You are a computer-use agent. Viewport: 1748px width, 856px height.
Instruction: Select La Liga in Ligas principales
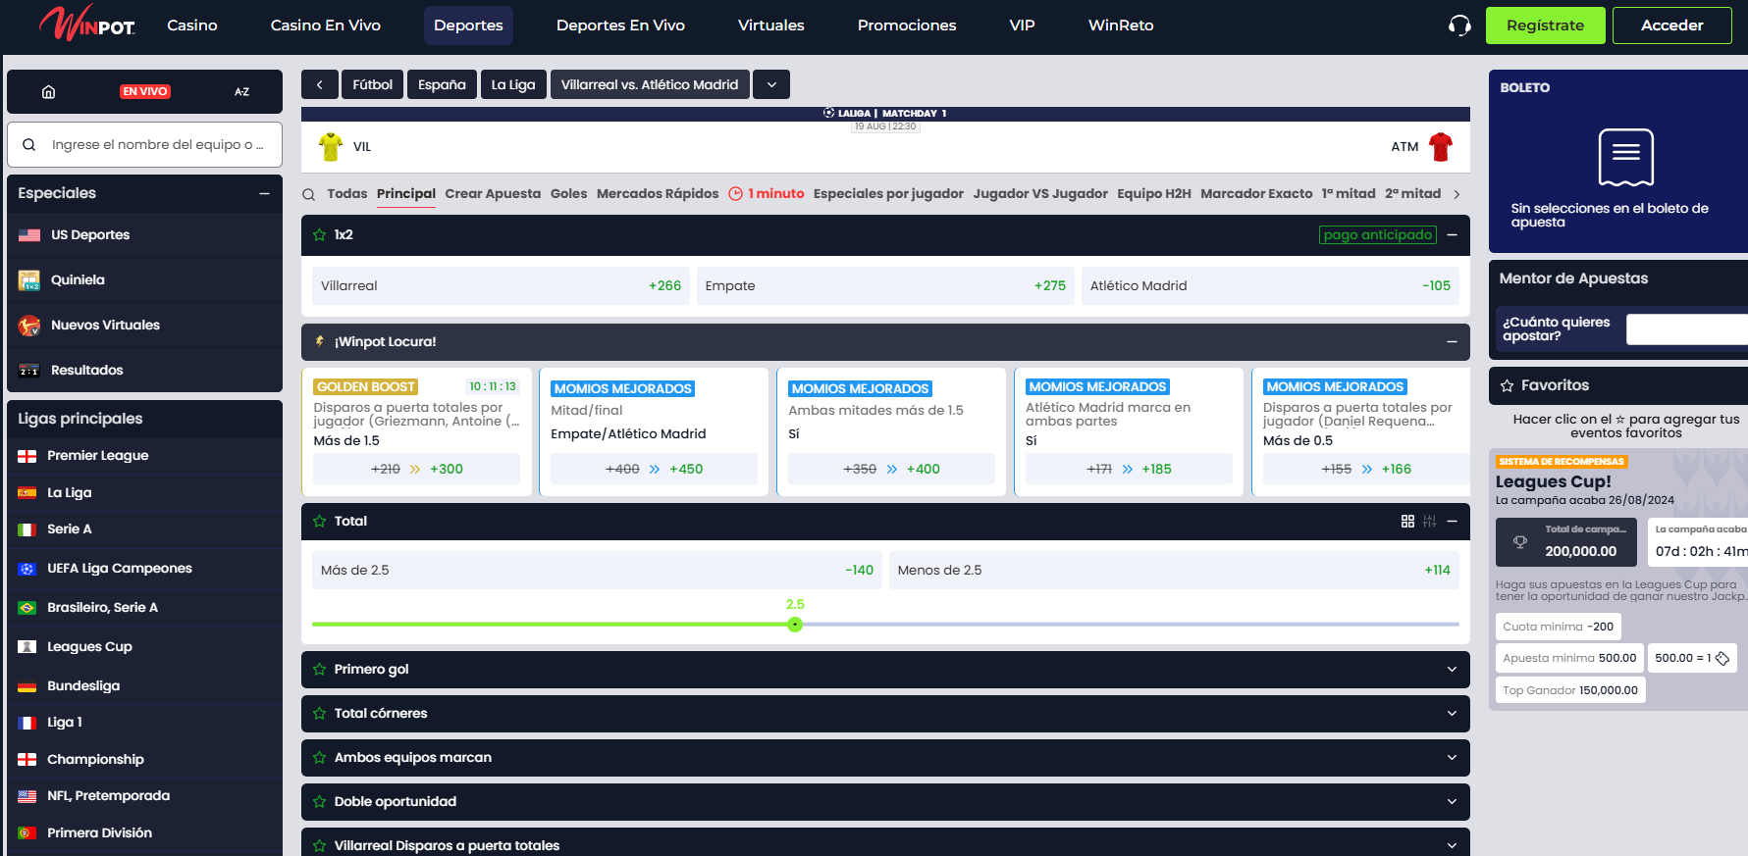click(144, 493)
